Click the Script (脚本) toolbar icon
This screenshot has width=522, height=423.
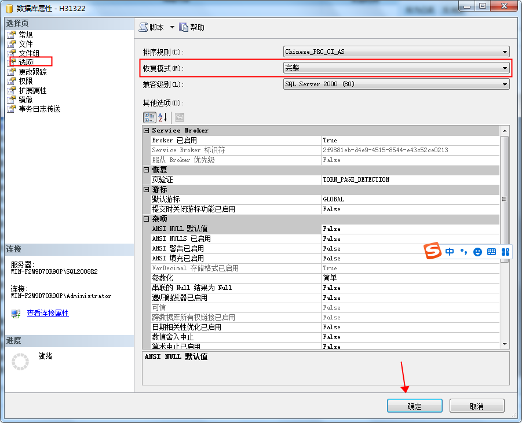[x=144, y=27]
